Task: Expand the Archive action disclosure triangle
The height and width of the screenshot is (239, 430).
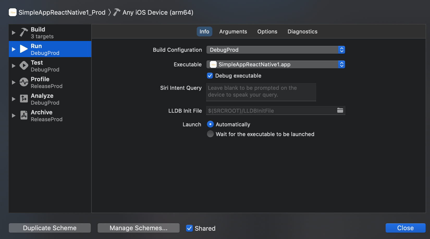Action: coord(14,115)
